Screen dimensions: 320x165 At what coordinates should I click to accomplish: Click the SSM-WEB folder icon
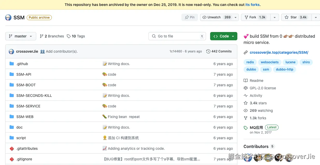coord(12,117)
